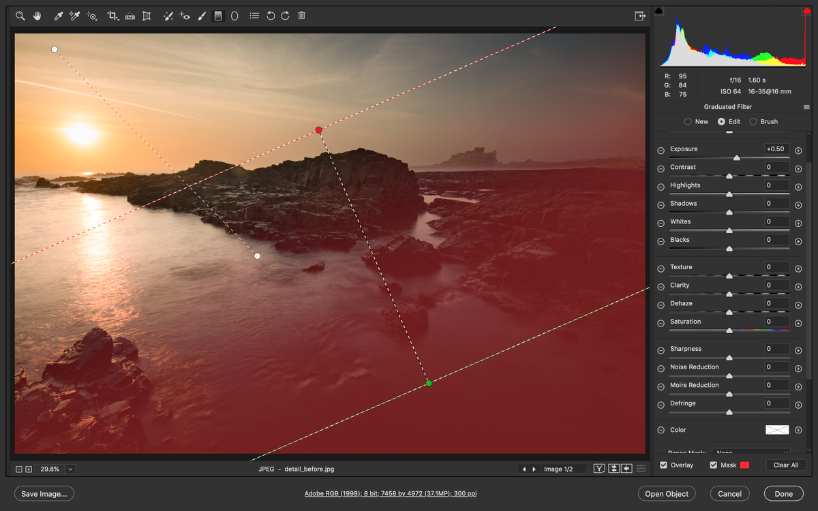Switch to Brush mode

coord(752,121)
